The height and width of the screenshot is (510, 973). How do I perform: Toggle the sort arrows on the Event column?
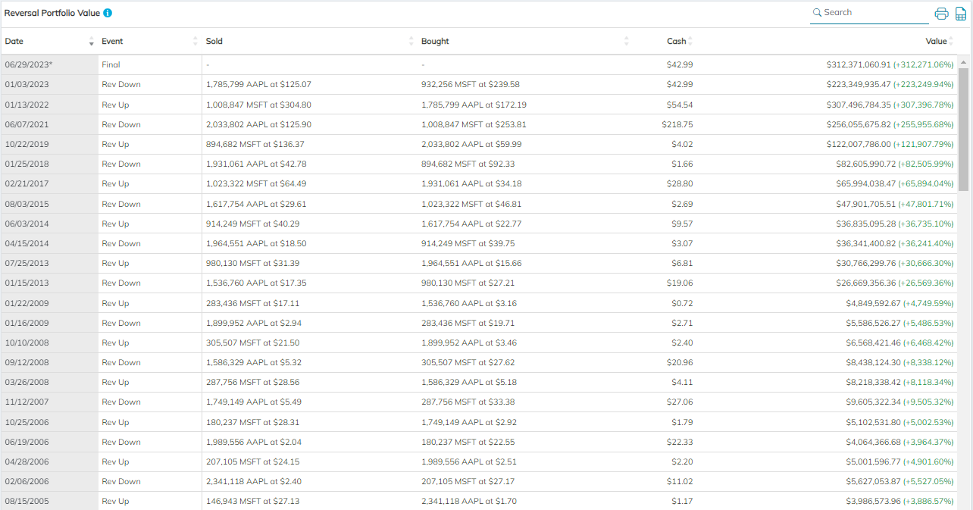196,42
